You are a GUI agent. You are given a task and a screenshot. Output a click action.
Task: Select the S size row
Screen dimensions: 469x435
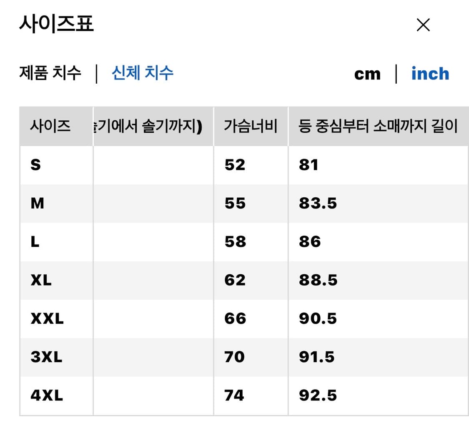(x=36, y=165)
